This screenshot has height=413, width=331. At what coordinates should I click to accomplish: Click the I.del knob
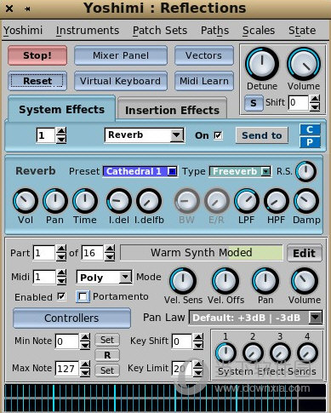pos(119,201)
